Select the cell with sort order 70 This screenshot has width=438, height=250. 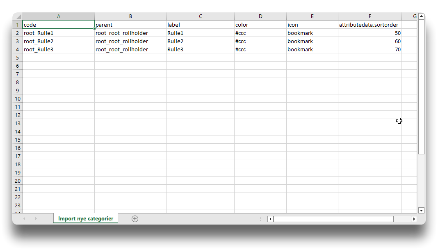370,49
